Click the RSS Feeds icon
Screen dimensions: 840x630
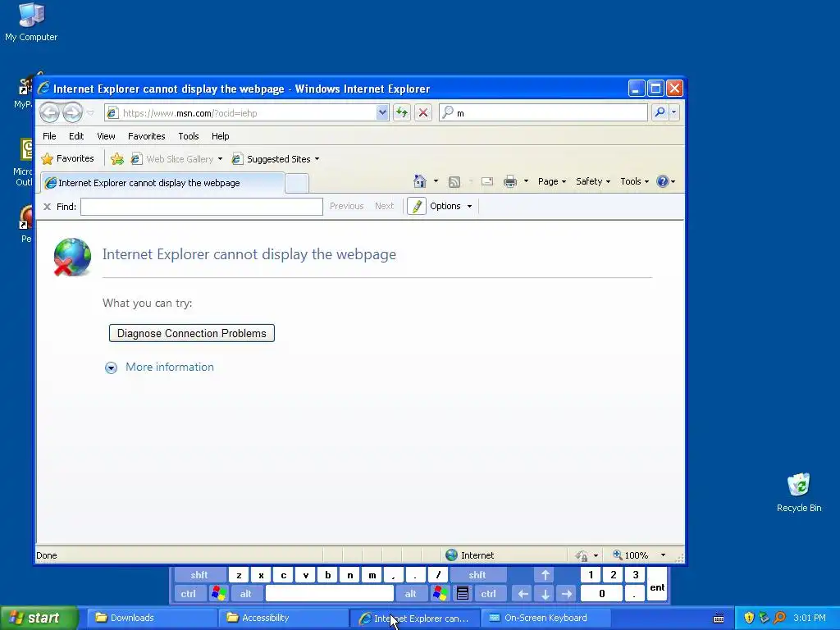pyautogui.click(x=454, y=181)
